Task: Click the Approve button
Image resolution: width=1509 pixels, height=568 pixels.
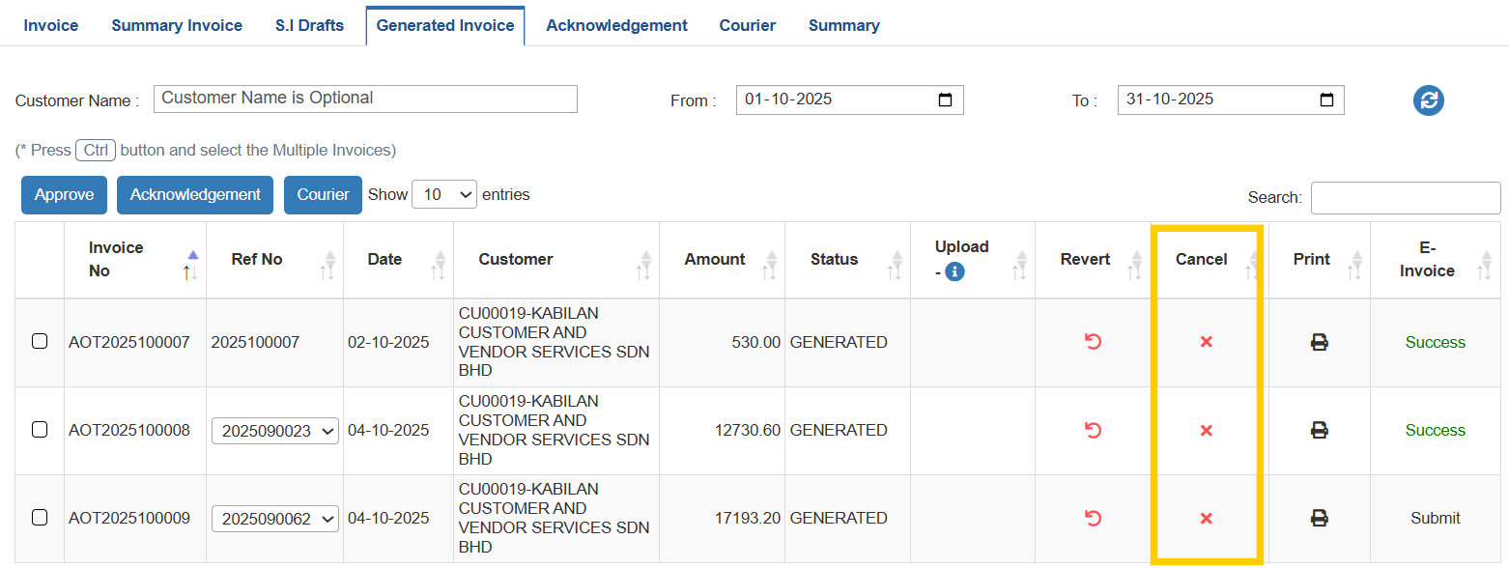Action: pyautogui.click(x=64, y=194)
